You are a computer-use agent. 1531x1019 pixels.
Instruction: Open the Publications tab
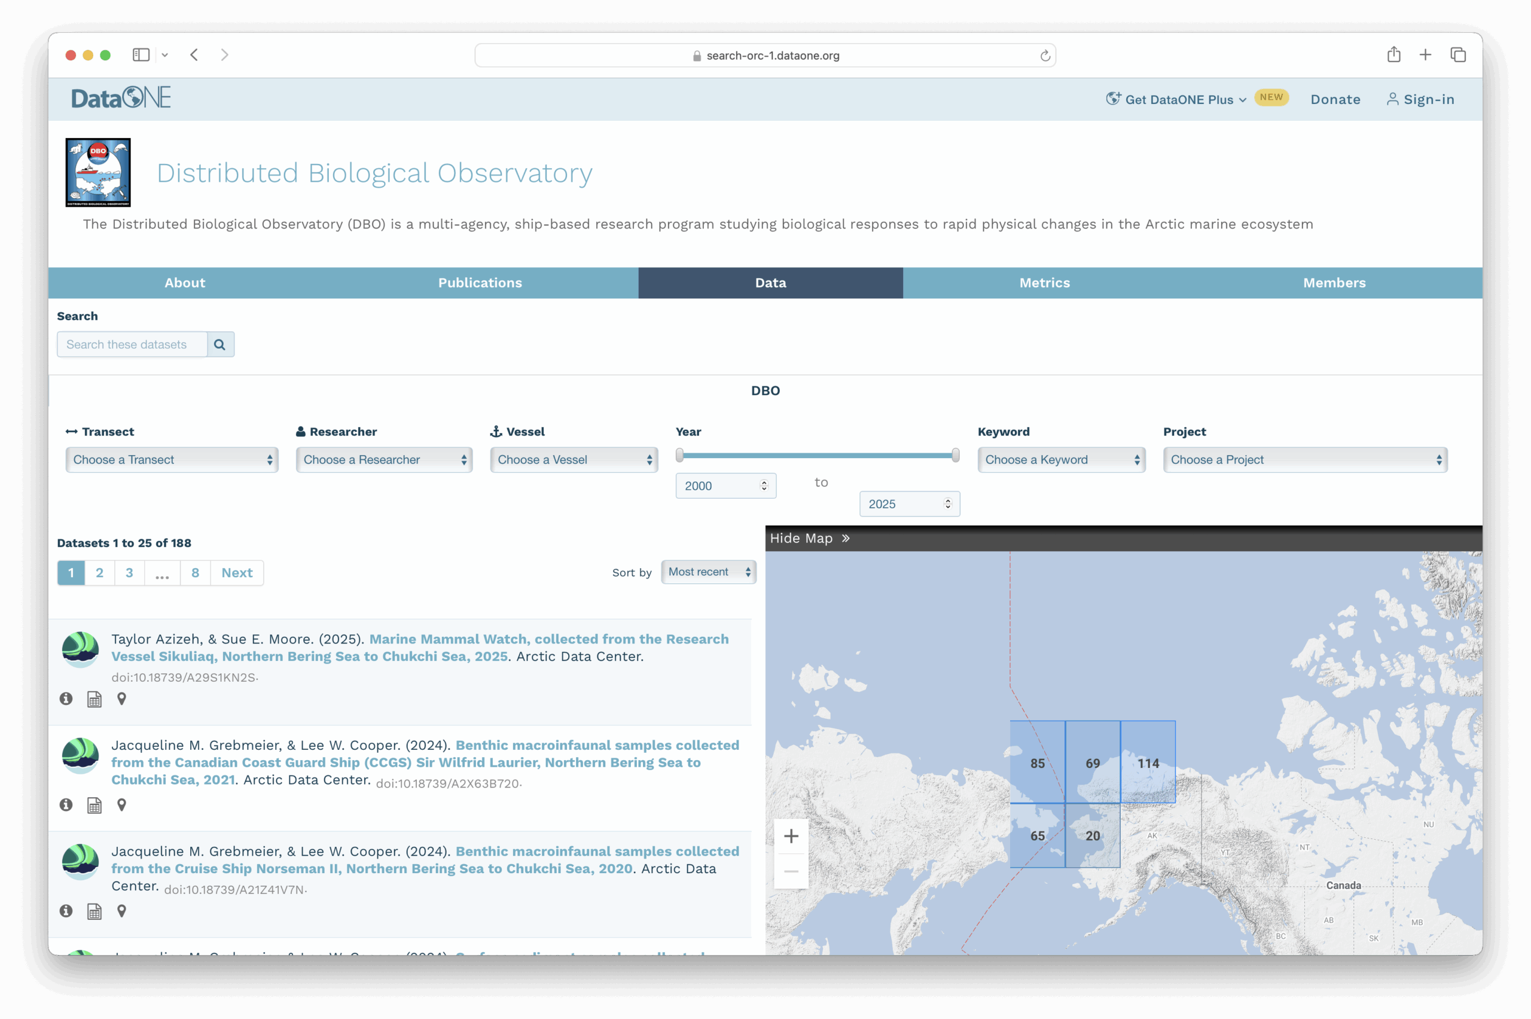pos(480,283)
